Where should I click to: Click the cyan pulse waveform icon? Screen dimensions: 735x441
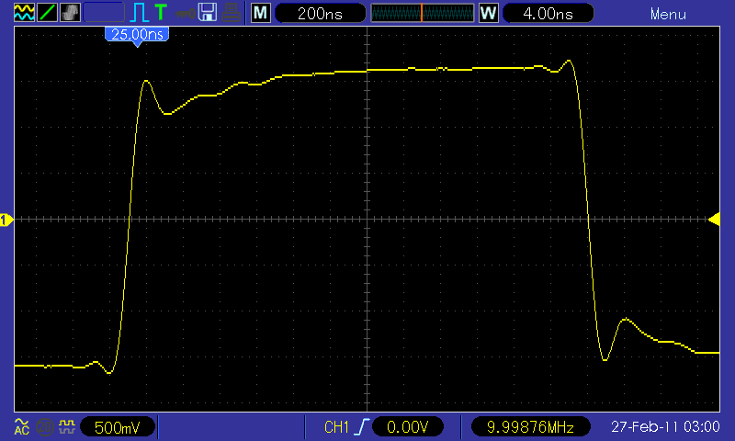point(139,13)
